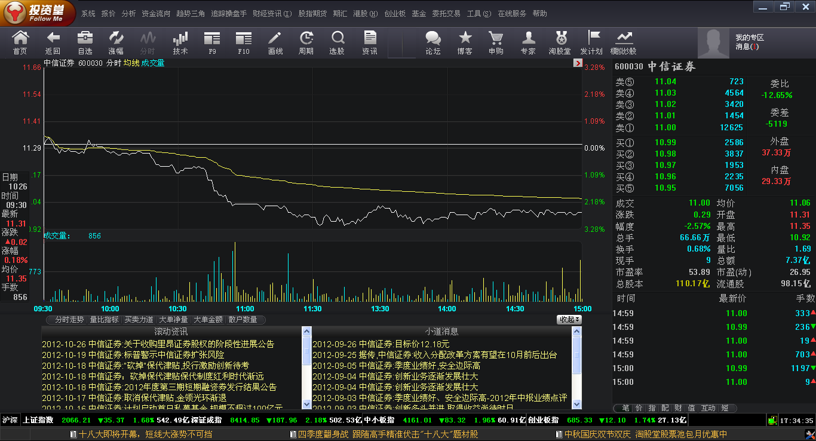816x441 pixels.
Task: Click ticker headline 十八大即将开幕，短线大涨势不可挡
Action: pos(145,434)
